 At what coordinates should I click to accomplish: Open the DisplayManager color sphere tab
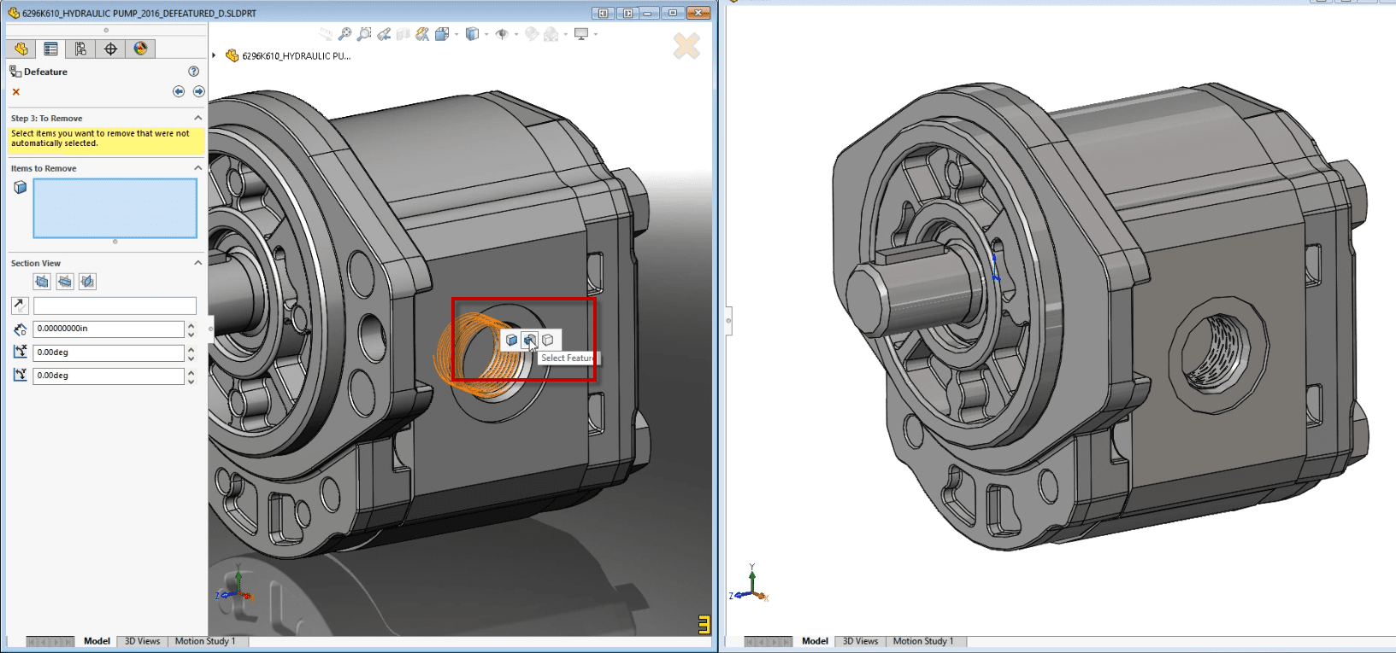coord(140,49)
